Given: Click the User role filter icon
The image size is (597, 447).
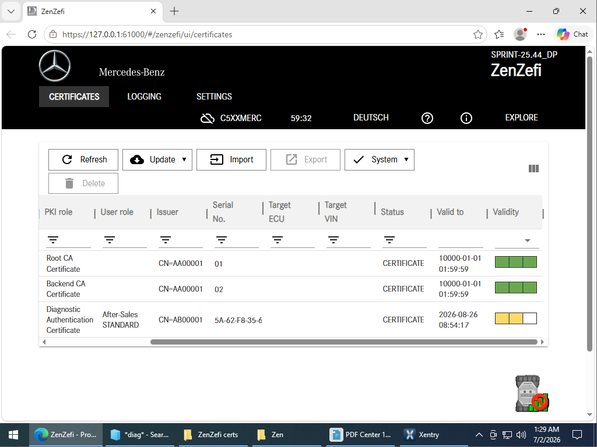Looking at the screenshot, I should [x=109, y=240].
